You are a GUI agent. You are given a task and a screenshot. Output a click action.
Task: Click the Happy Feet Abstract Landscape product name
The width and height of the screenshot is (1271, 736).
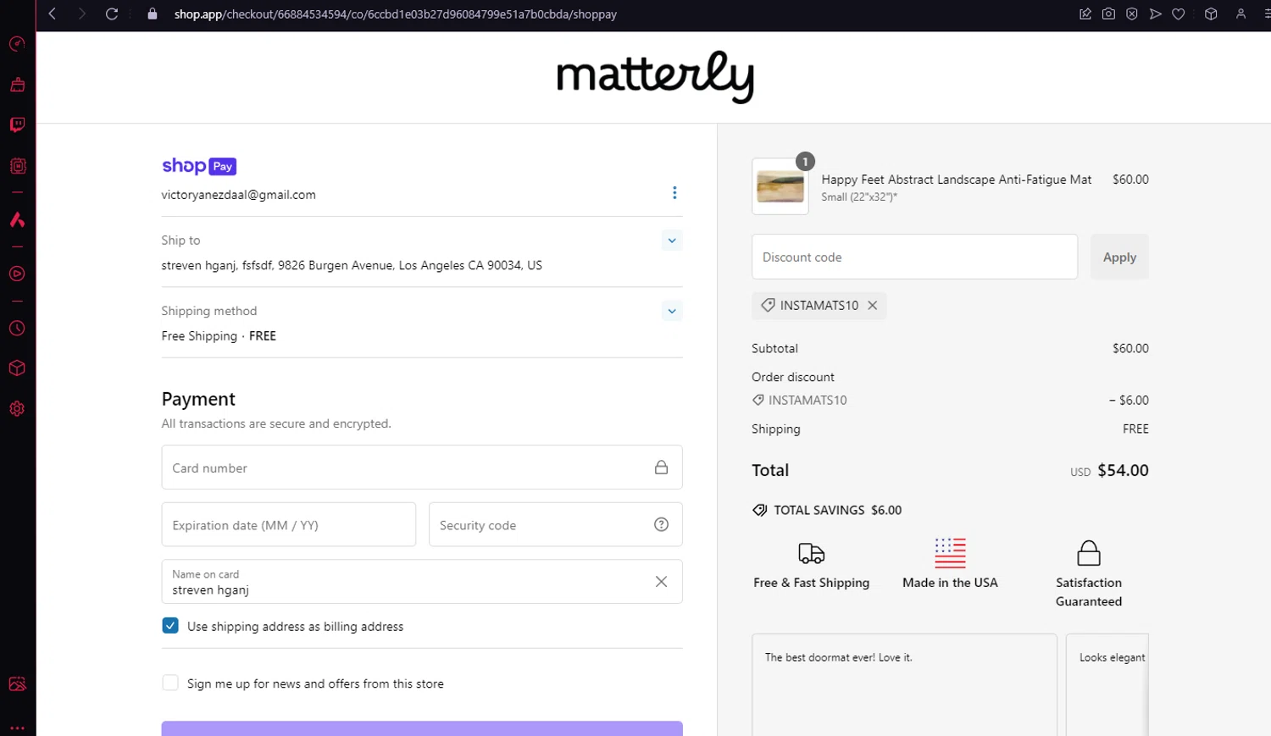[957, 180]
